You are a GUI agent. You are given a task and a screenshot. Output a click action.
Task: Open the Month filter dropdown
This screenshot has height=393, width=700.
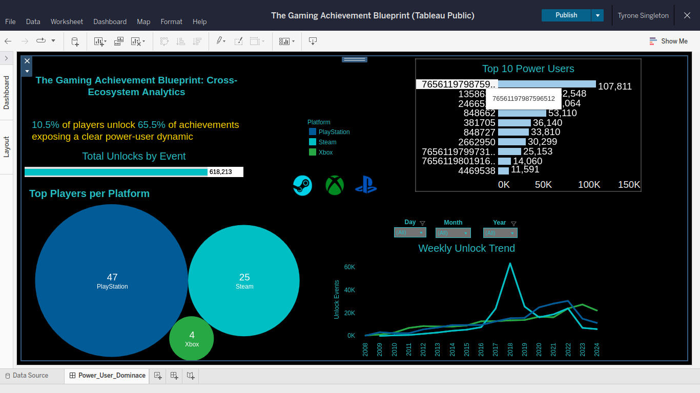point(453,233)
